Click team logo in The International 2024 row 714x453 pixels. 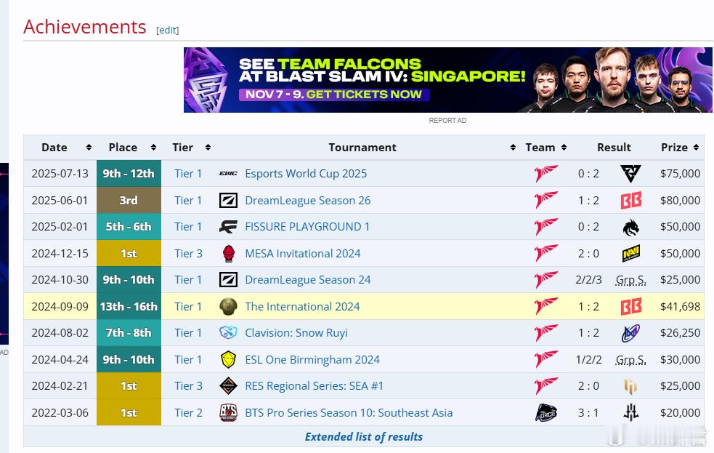click(546, 306)
